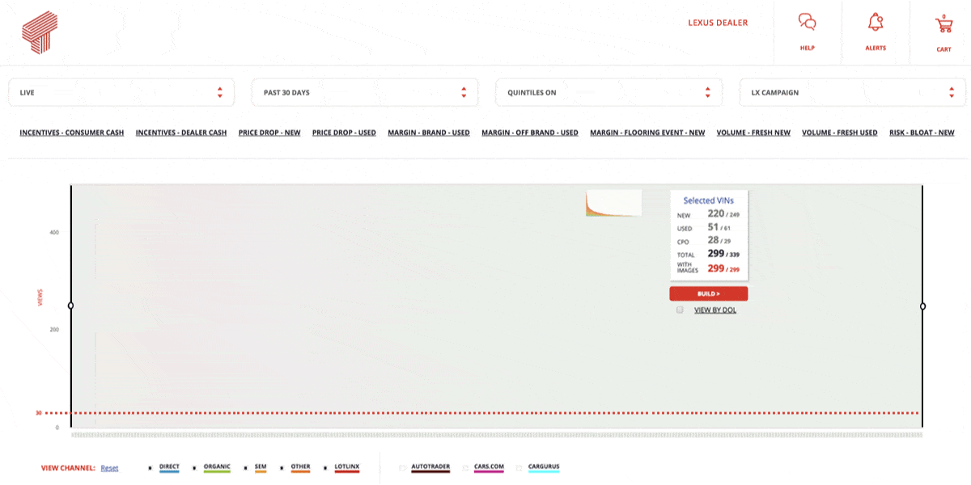This screenshot has width=971, height=485.
Task: Open the Quintiles On dropdown
Action: 608,92
